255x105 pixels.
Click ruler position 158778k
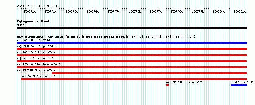pos(177,11)
